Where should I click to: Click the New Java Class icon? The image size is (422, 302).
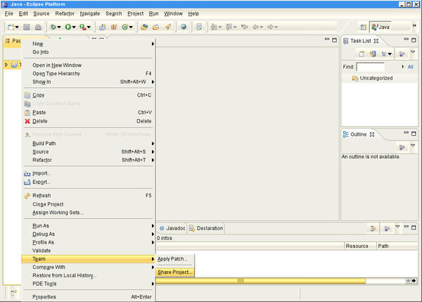pos(125,27)
